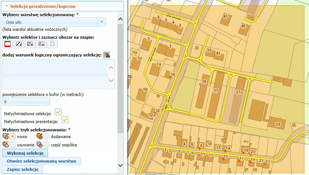Click the 'usuwanie' selection mode icon
Viewport: 309px width, 175px height.
coord(6,145)
